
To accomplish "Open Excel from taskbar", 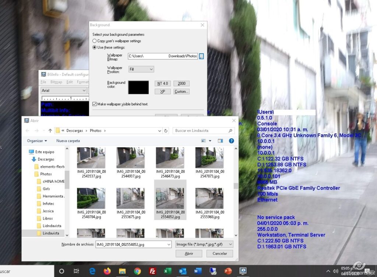I will pyautogui.click(x=168, y=271).
